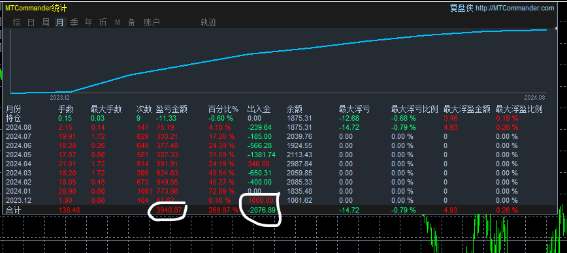Open the M tab
This screenshot has width=567, height=253.
coord(117,22)
